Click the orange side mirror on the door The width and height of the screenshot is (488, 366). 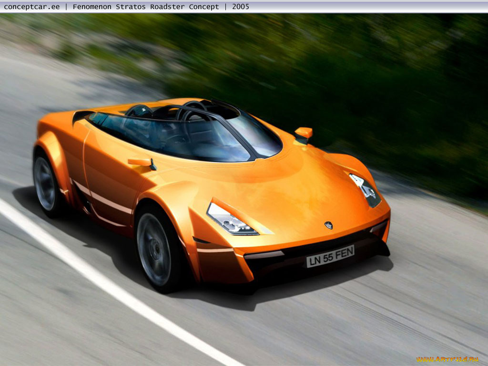(141, 162)
